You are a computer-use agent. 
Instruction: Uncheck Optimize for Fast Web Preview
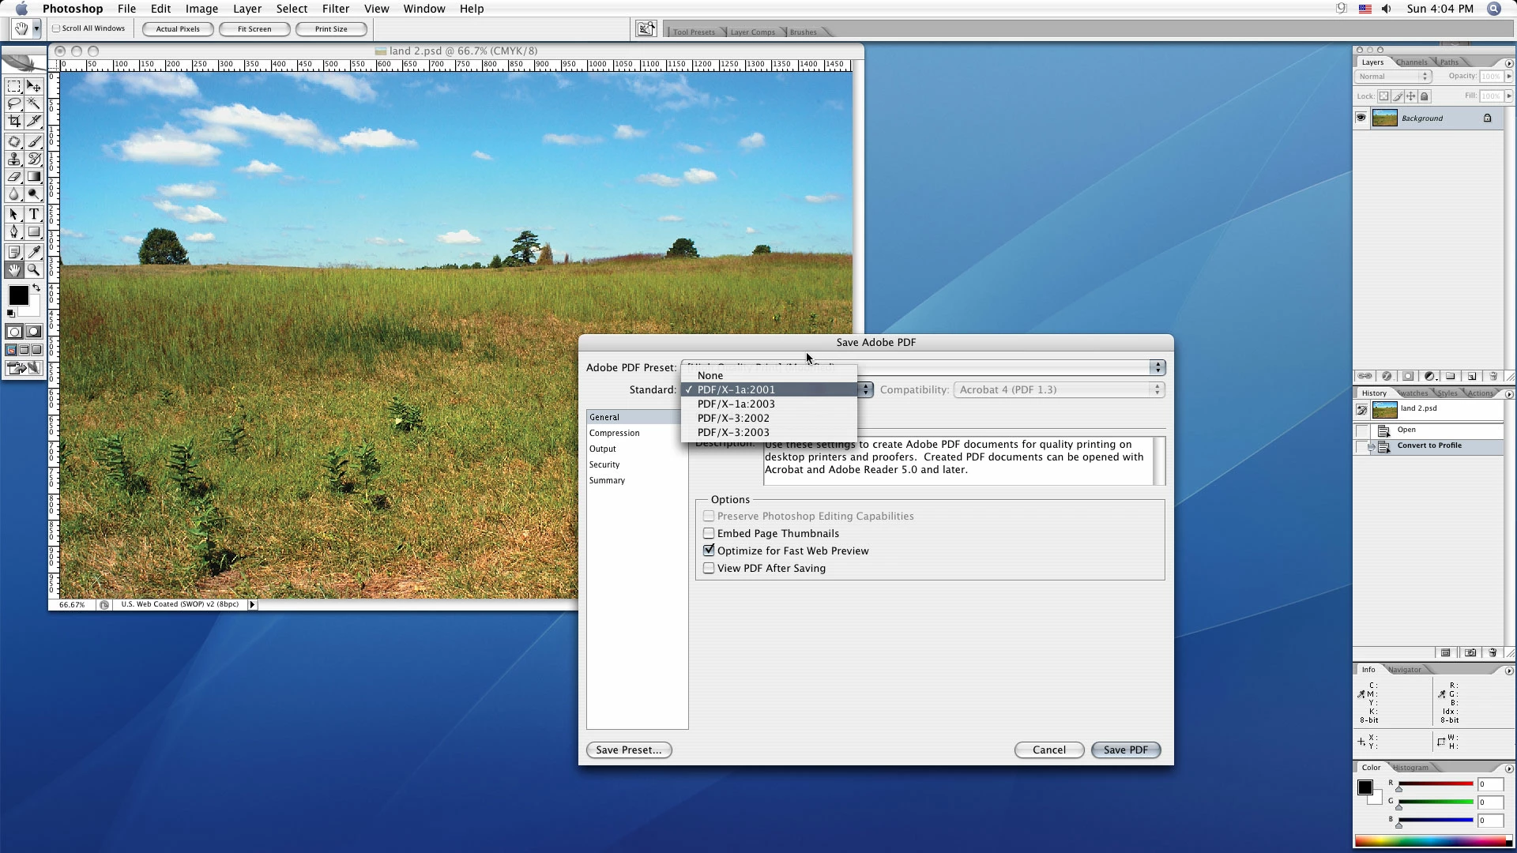tap(709, 551)
